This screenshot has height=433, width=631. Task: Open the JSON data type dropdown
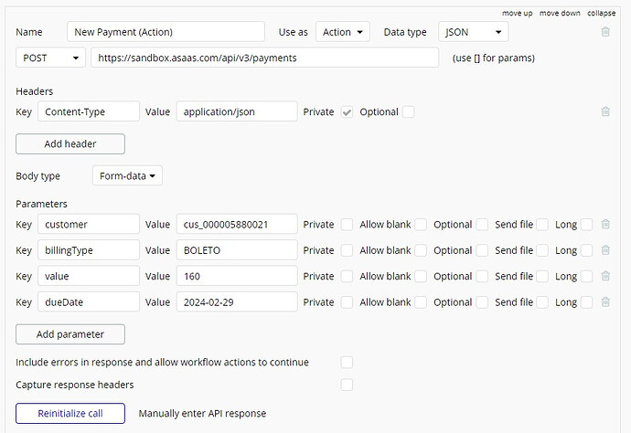(x=472, y=32)
